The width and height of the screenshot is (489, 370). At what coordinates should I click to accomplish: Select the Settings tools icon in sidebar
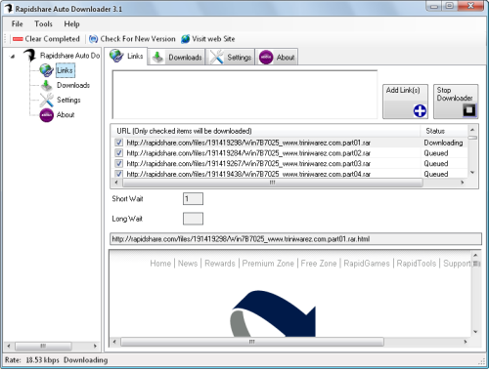point(46,100)
